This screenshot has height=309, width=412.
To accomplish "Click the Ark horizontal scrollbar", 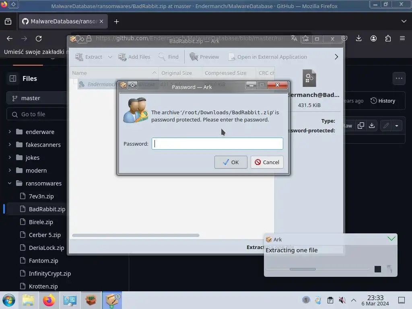I will [x=136, y=235].
